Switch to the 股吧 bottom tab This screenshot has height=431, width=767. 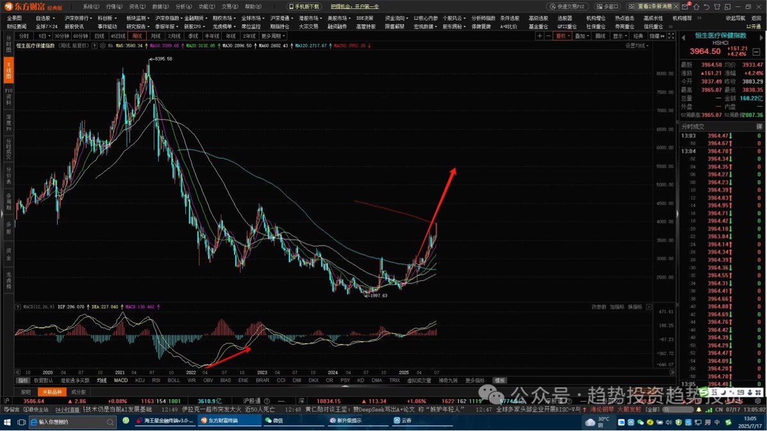point(26,392)
